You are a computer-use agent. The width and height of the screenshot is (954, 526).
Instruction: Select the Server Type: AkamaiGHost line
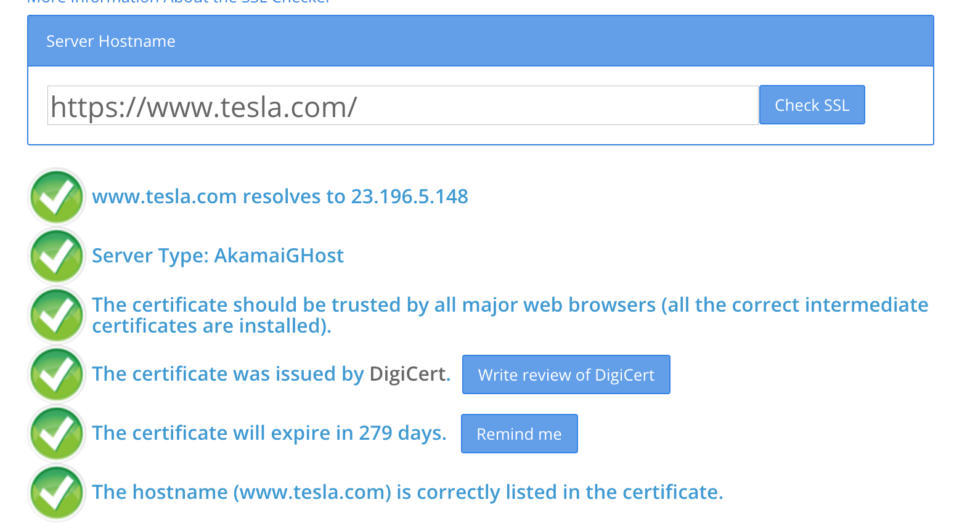(x=218, y=256)
